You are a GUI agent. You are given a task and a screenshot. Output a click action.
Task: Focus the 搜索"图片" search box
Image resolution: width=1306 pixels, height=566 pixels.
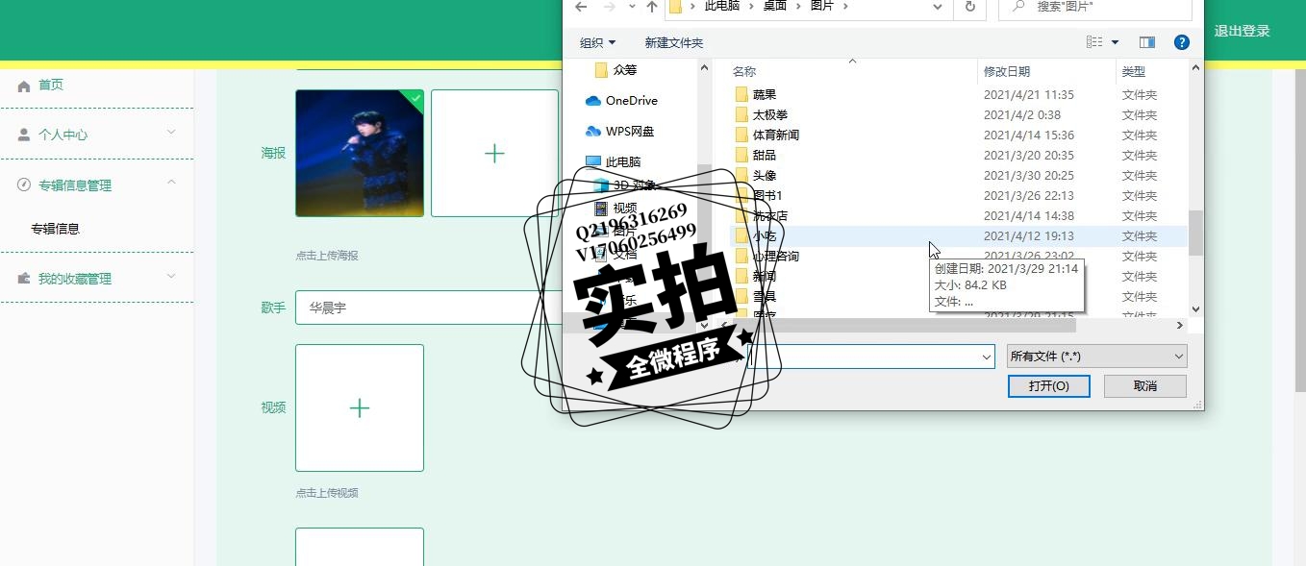pos(1095,7)
